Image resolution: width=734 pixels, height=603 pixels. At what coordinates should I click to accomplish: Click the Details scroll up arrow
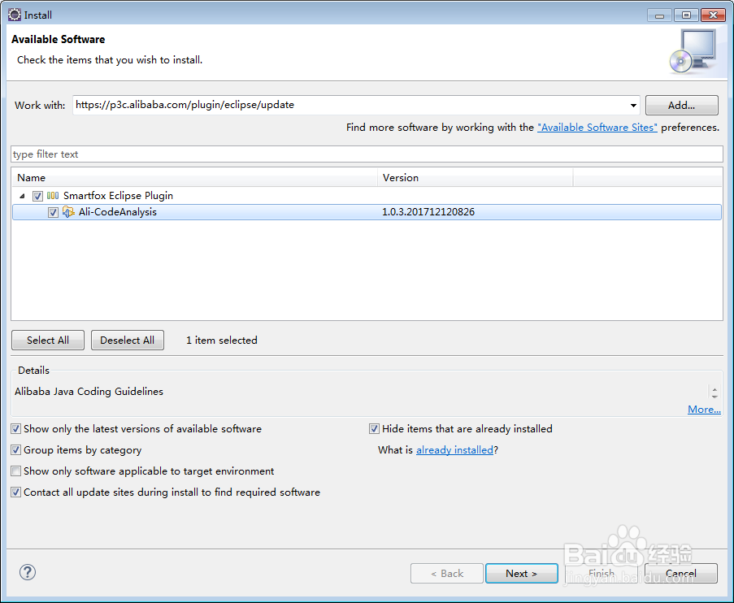714,389
